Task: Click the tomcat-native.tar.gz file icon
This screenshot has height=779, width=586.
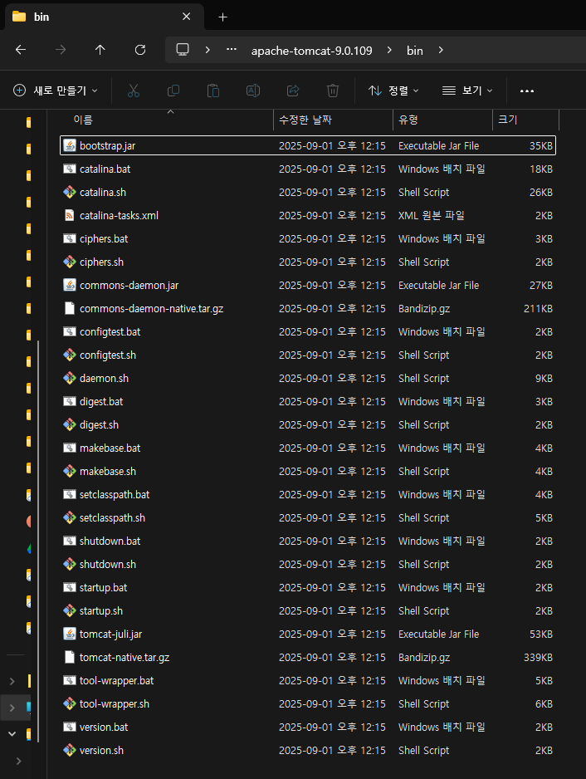Action: point(70,657)
